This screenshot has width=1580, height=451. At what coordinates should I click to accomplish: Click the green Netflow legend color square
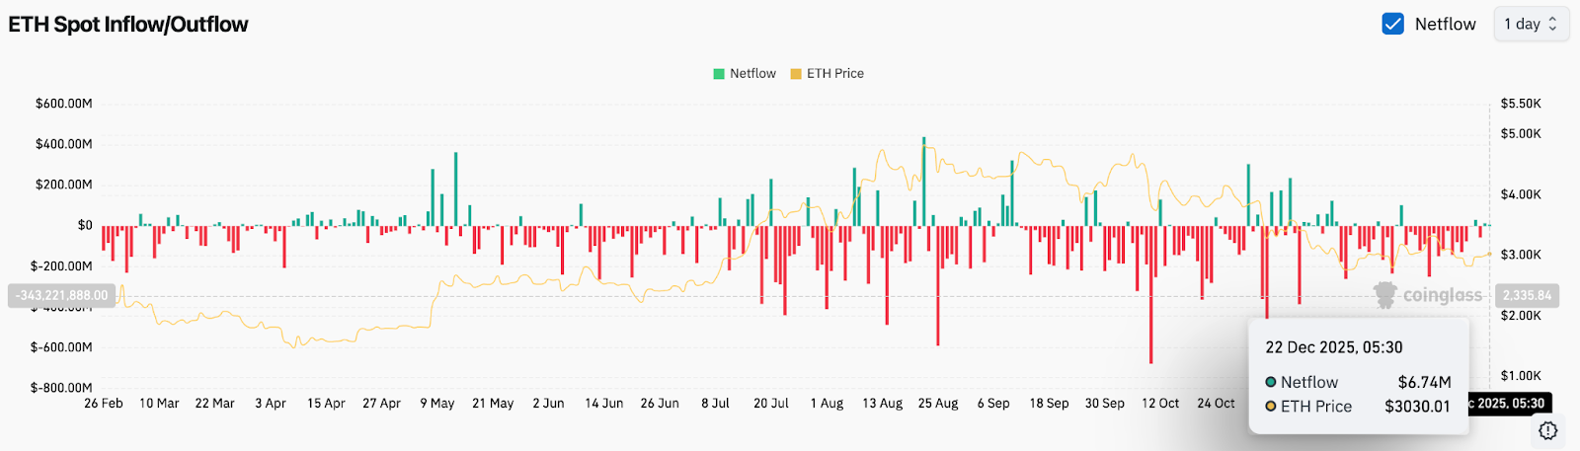click(x=719, y=74)
